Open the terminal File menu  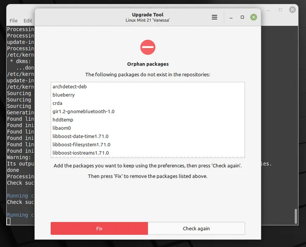pos(13,20)
